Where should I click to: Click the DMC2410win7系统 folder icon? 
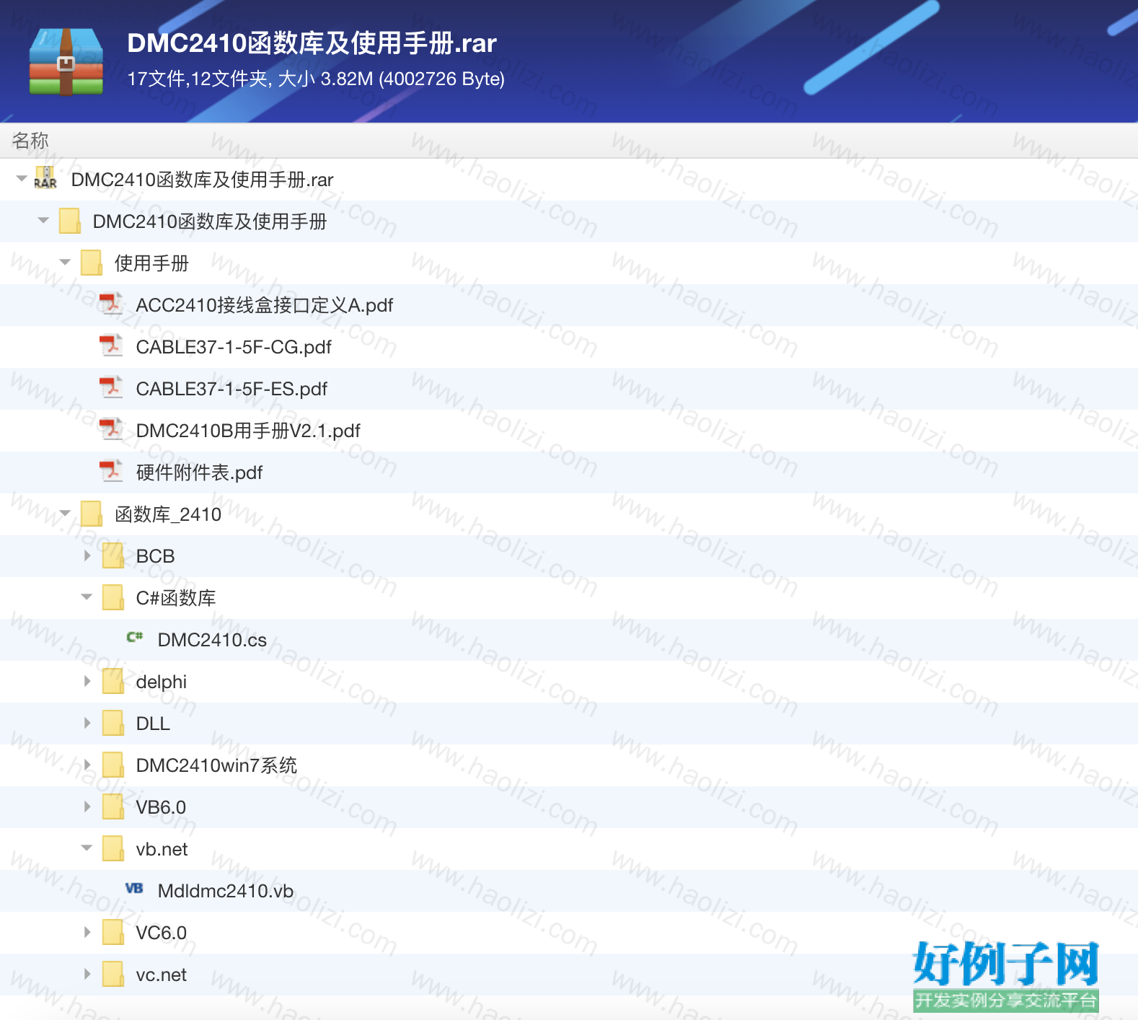coord(113,765)
